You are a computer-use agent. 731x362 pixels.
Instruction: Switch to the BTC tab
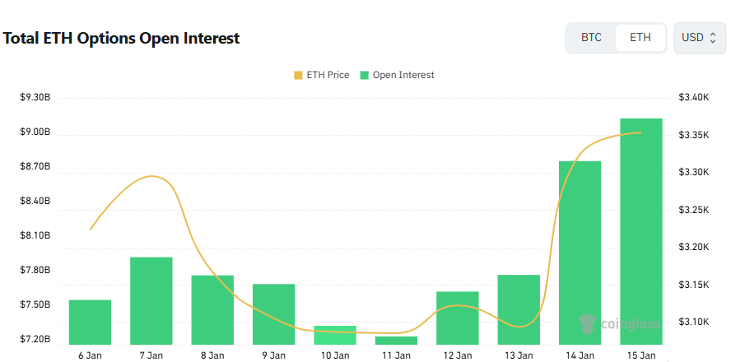point(591,38)
